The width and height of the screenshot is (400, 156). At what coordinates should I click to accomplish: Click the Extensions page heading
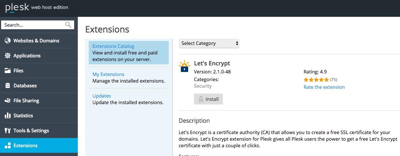(107, 30)
